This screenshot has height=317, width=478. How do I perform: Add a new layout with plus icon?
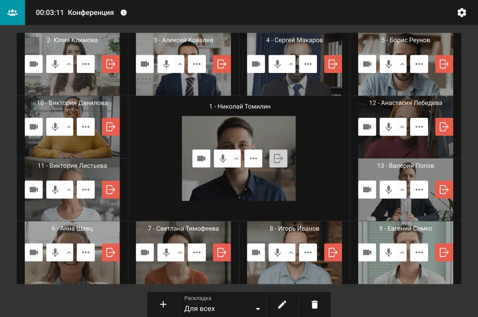(163, 304)
